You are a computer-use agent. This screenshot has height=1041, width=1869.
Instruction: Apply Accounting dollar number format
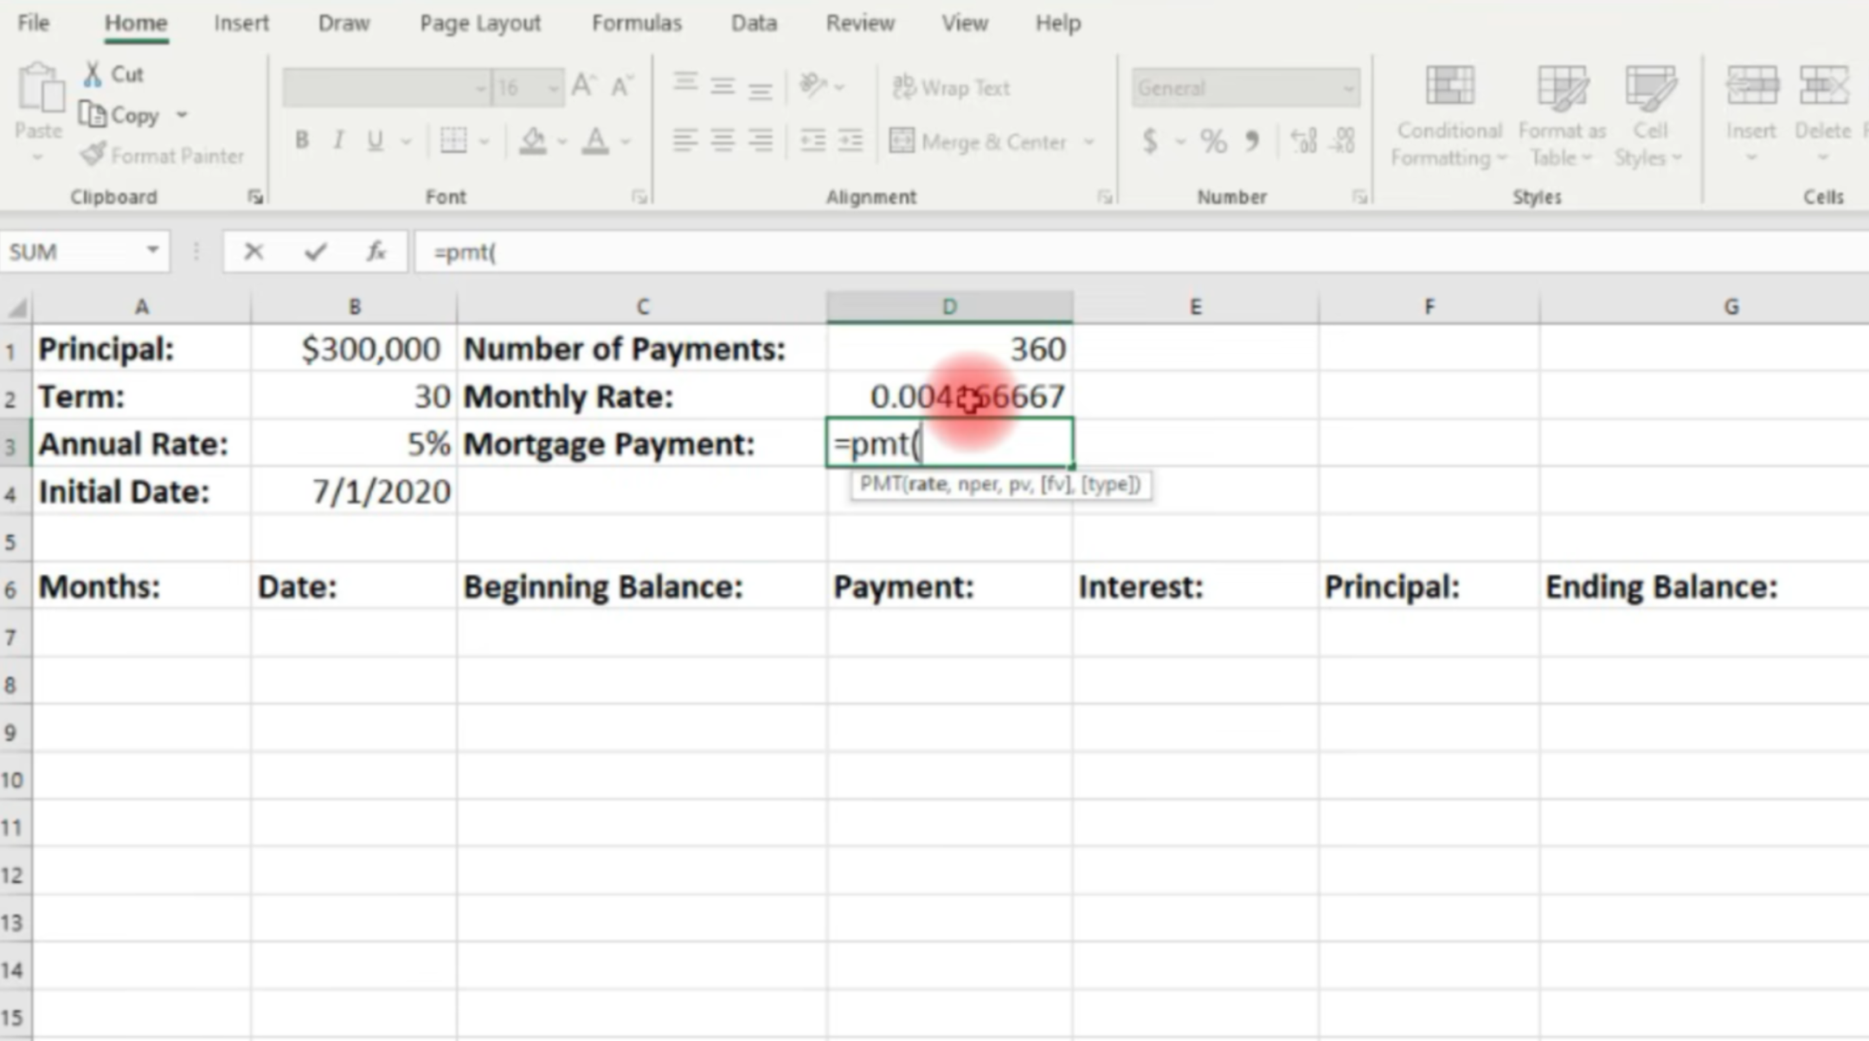point(1150,141)
